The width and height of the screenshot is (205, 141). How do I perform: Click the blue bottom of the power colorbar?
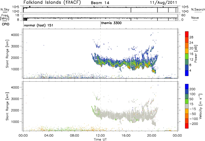187,73
